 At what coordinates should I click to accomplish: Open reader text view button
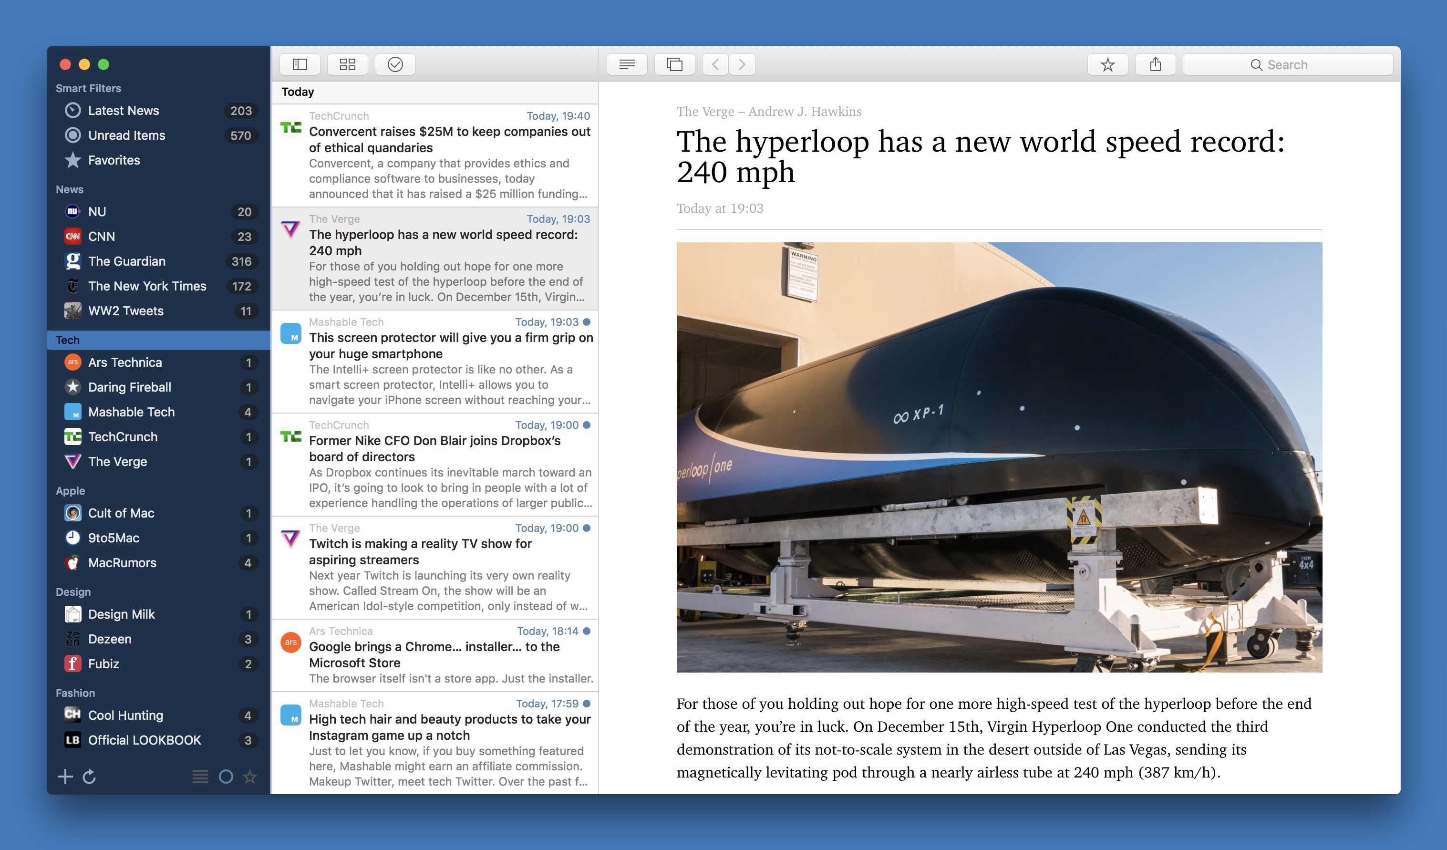coord(627,64)
